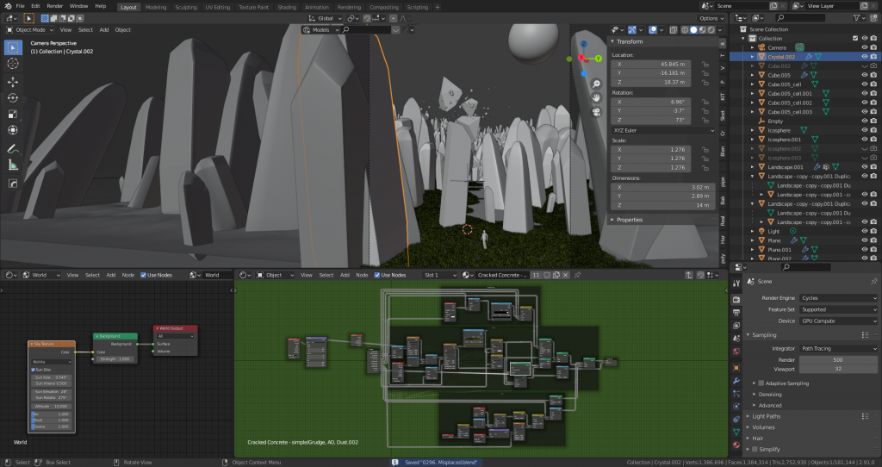Switch to the Sculpting workspace tab
This screenshot has width=882, height=467.
pyautogui.click(x=185, y=6)
